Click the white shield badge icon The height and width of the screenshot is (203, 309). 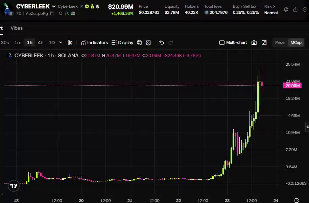98,6
